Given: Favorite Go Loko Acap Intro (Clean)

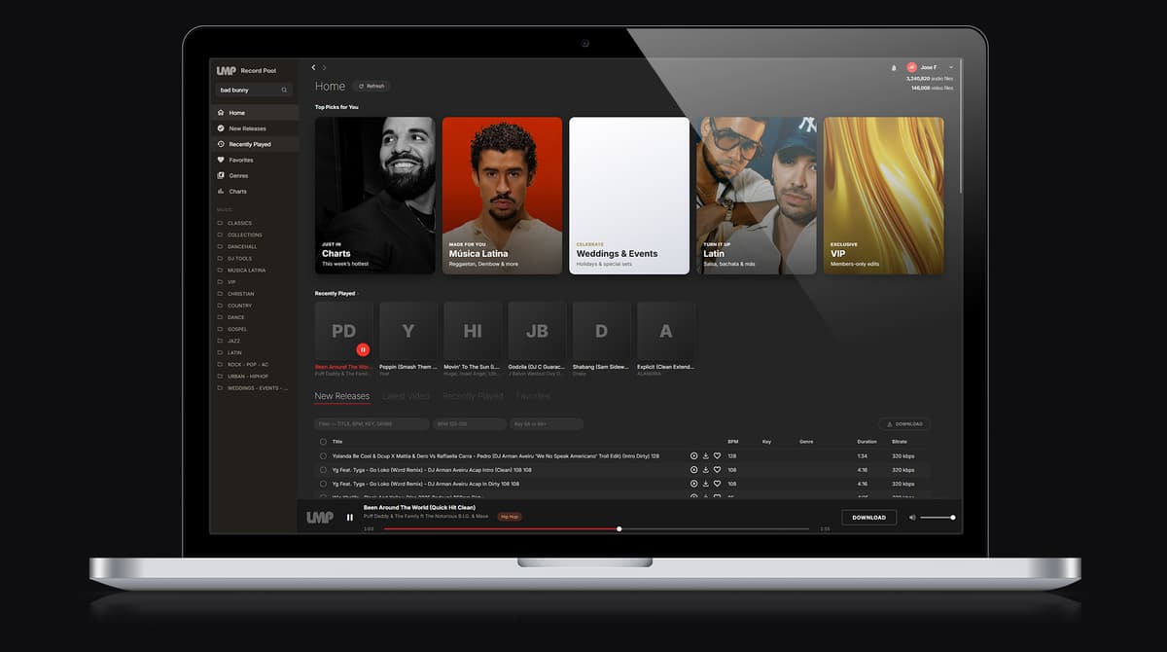Looking at the screenshot, I should pyautogui.click(x=718, y=469).
